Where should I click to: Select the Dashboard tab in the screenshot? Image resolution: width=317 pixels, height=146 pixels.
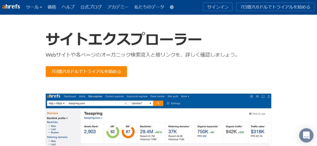coord(70,96)
